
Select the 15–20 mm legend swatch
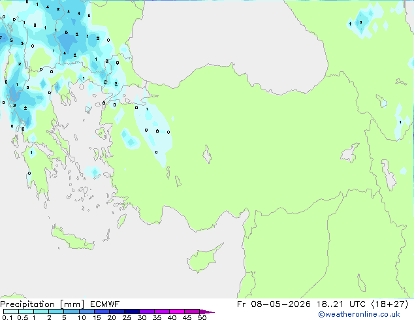[102, 312]
